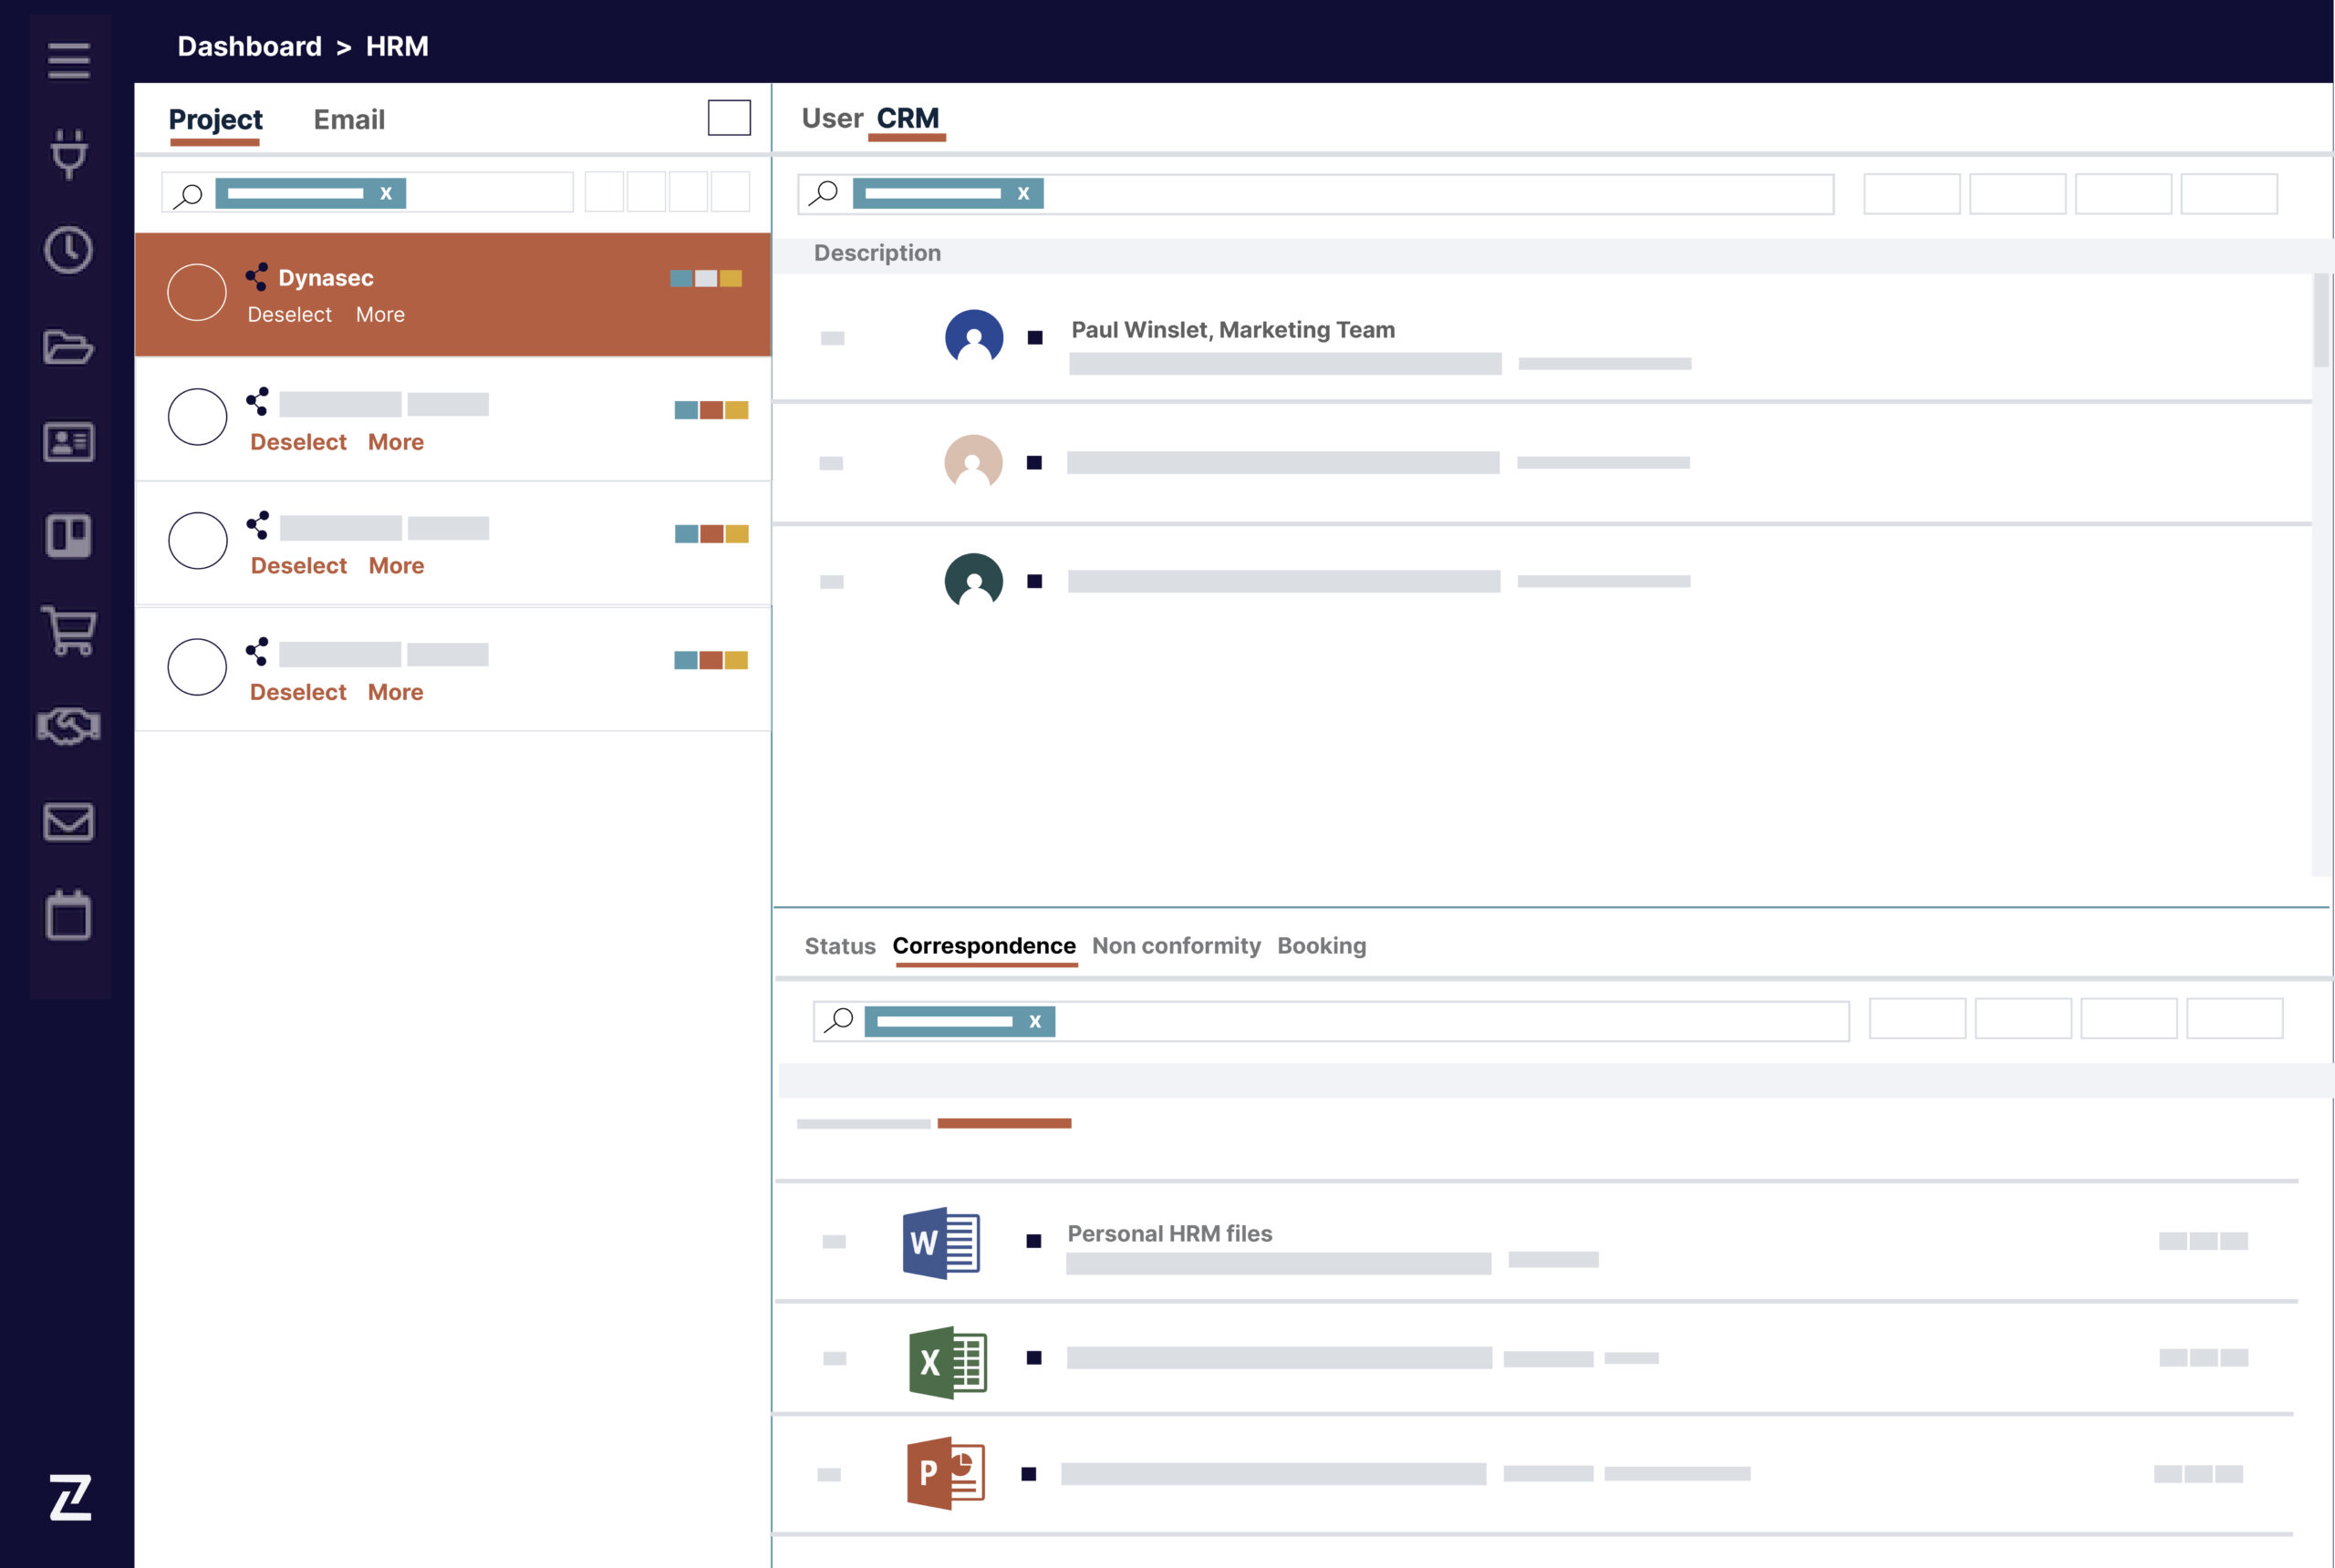The height and width of the screenshot is (1568, 2335).
Task: Click Deselect on the Dynasec row
Action: coord(289,314)
